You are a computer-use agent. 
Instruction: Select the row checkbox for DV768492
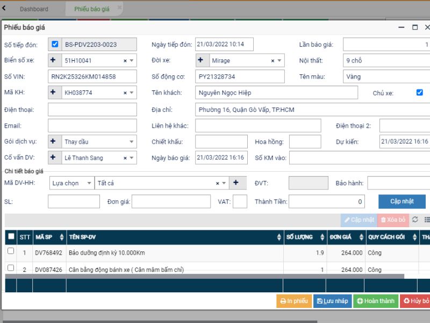[x=11, y=251]
